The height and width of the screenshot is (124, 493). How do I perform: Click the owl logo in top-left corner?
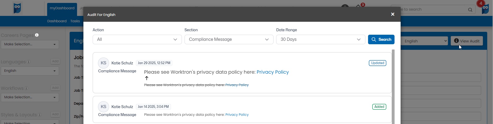coord(17,8)
